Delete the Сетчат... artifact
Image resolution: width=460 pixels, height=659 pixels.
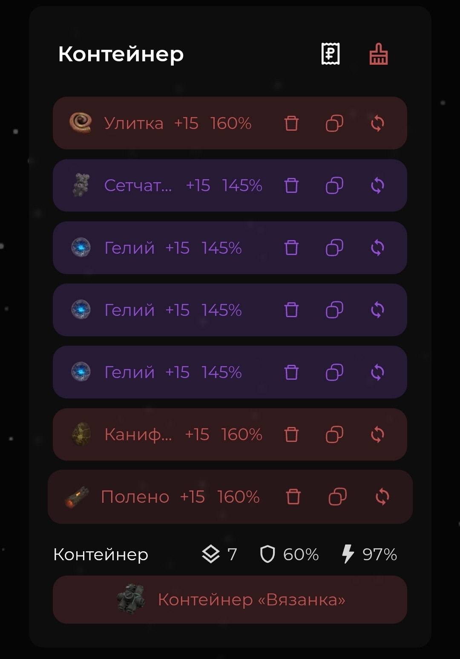click(x=291, y=186)
